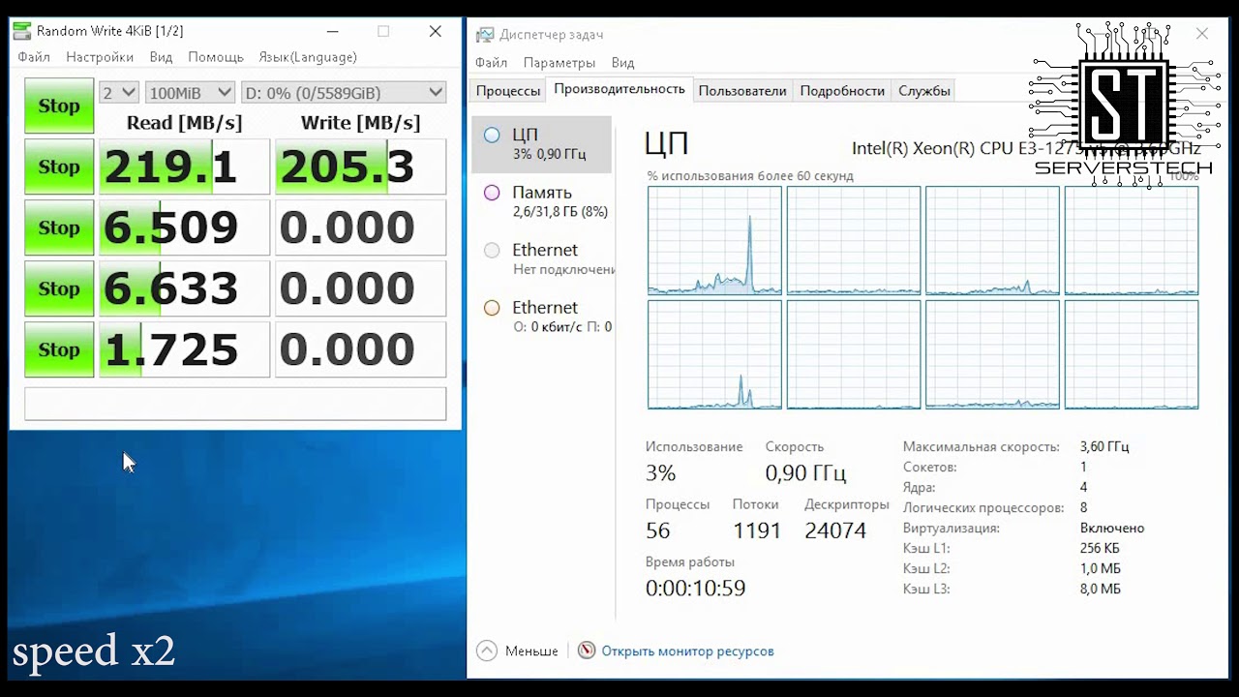Viewport: 1239px width, 697px height.
Task: Click the uptime value 0:00:10:59
Action: coord(695,588)
